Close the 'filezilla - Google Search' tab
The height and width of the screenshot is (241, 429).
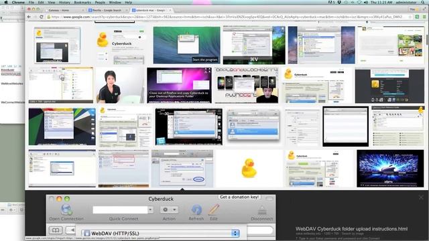[x=127, y=10]
